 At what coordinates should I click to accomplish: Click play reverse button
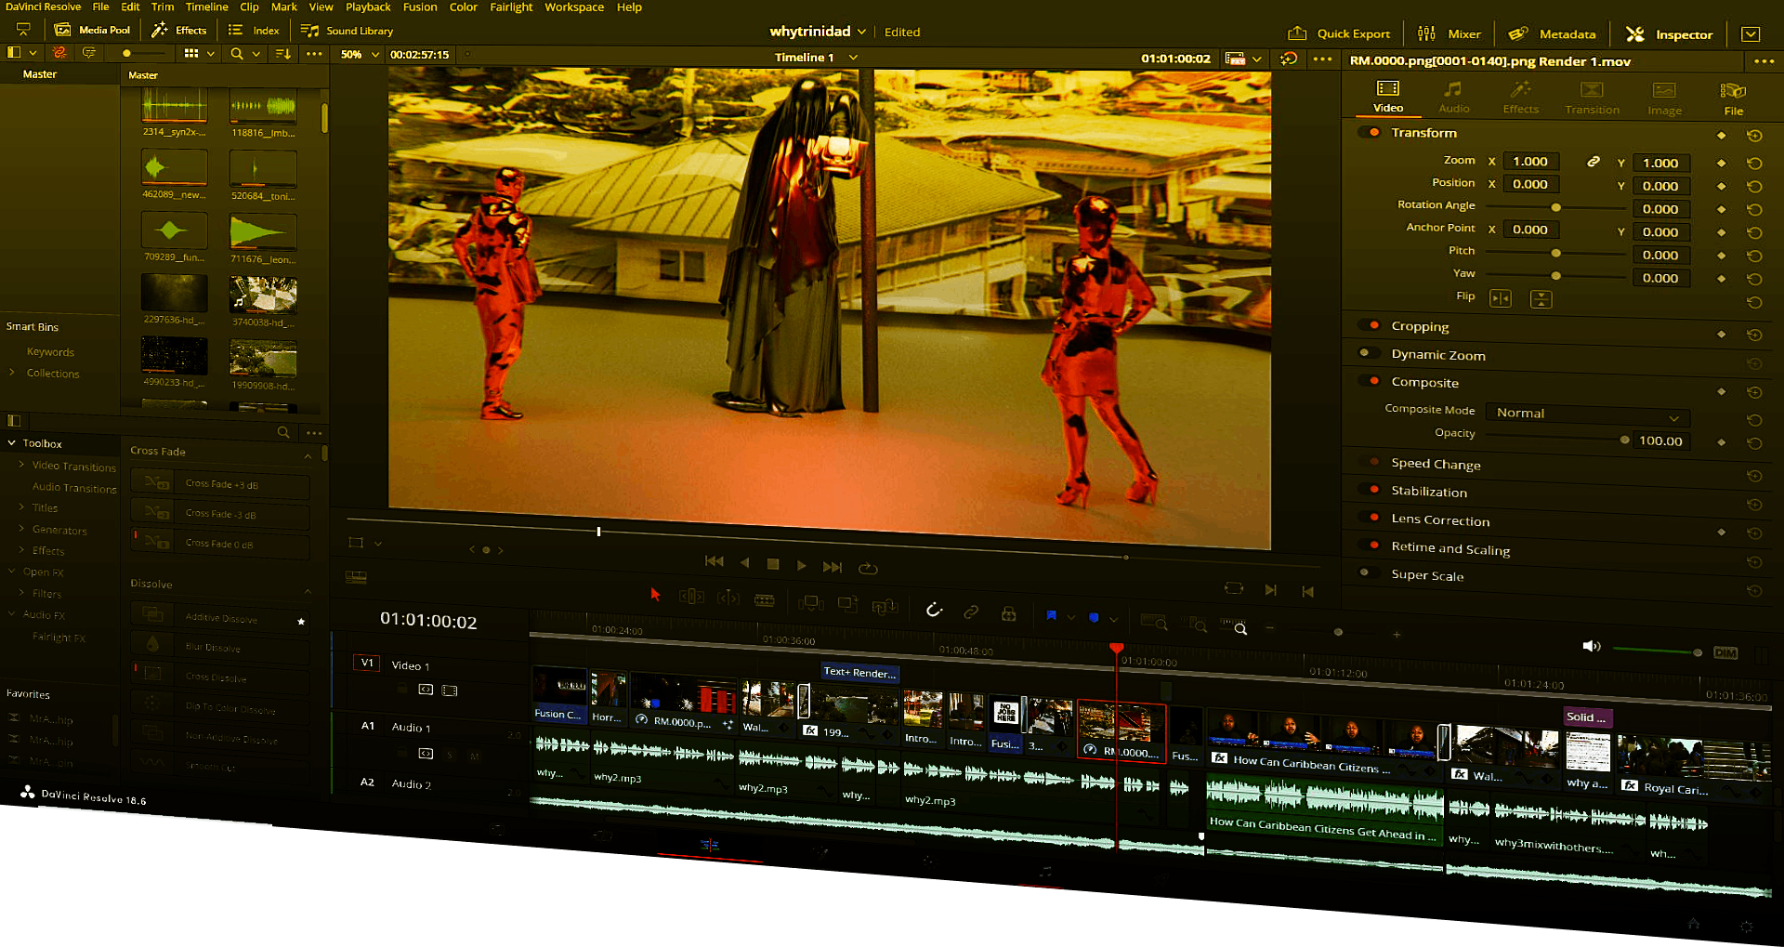coord(744,563)
